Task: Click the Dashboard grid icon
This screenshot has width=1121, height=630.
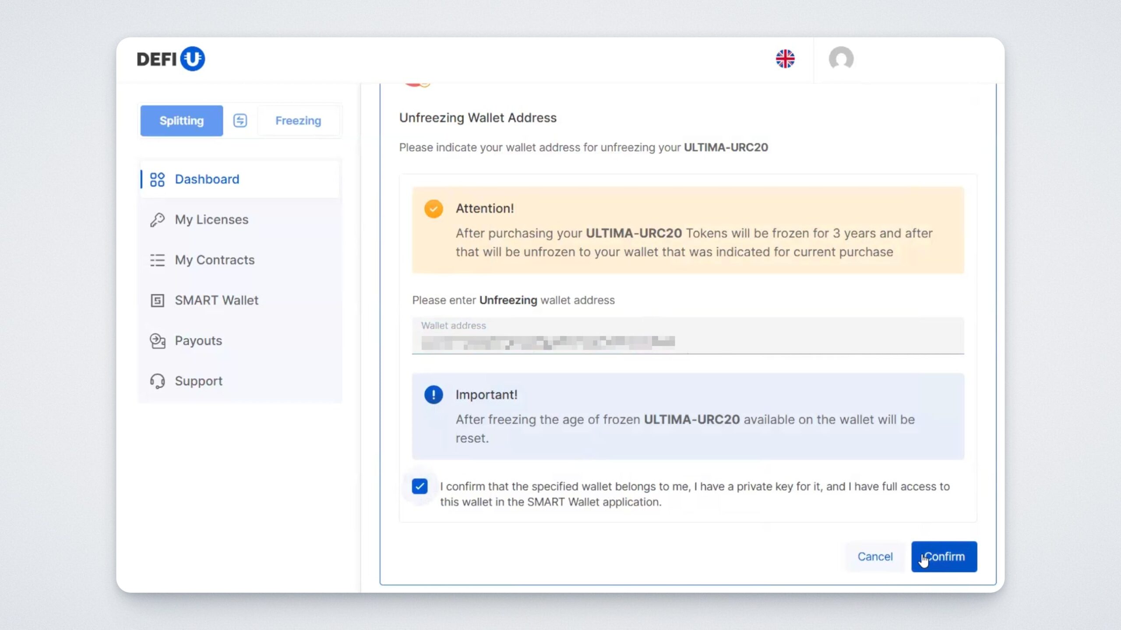Action: [157, 179]
